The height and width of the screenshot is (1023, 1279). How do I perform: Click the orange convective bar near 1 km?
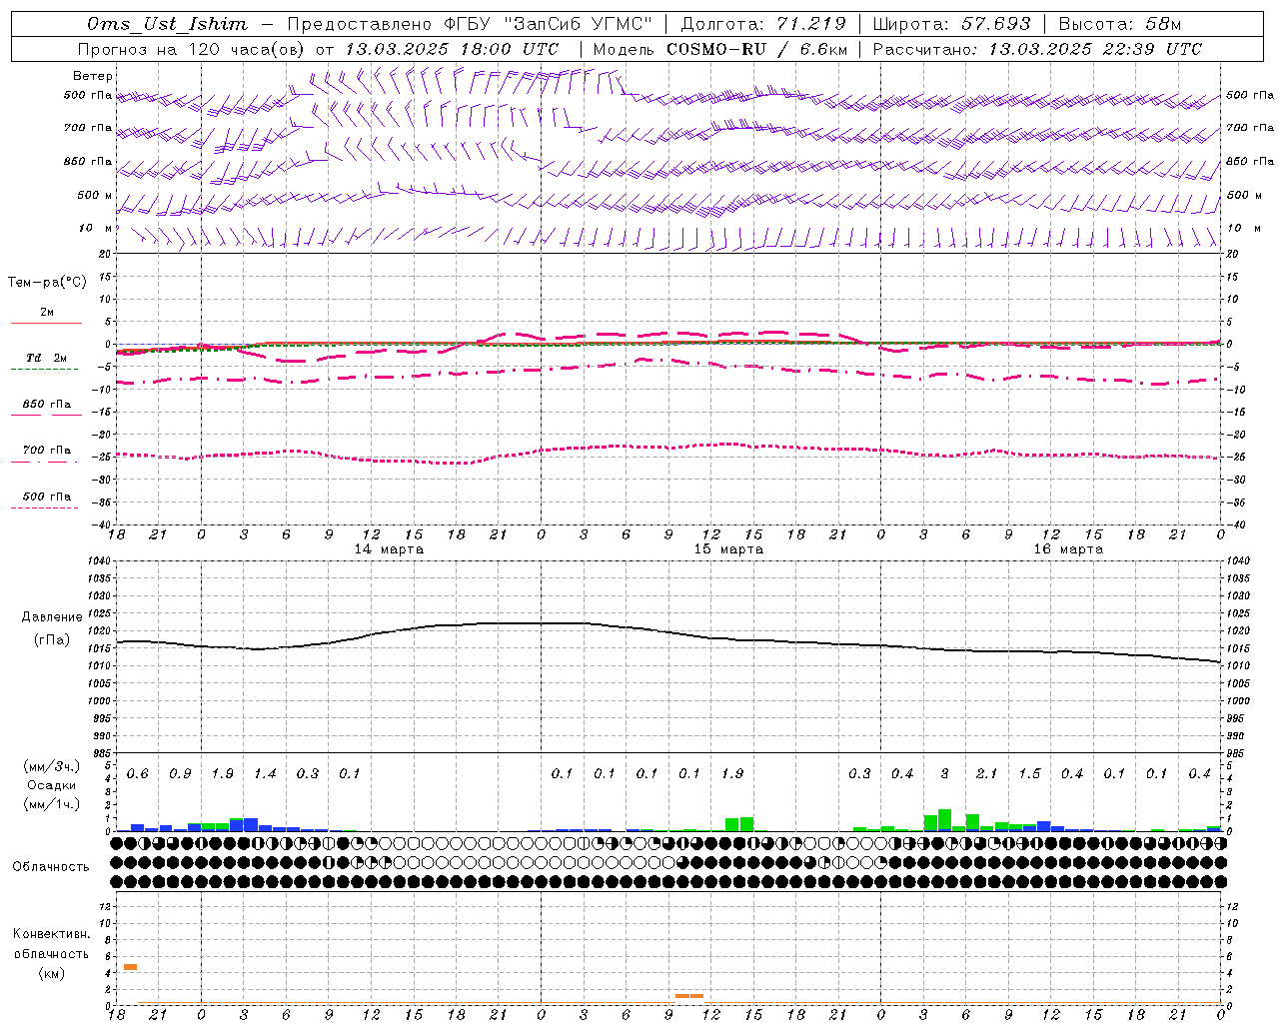point(689,996)
